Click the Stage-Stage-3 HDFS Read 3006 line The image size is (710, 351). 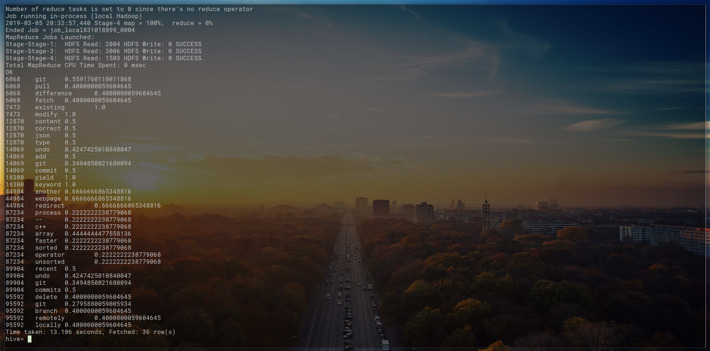pos(104,51)
